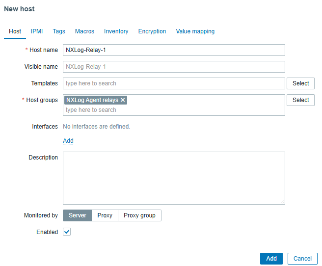Image resolution: width=322 pixels, height=266 pixels.
Task: Click inside the Description text area
Action: click(x=174, y=178)
